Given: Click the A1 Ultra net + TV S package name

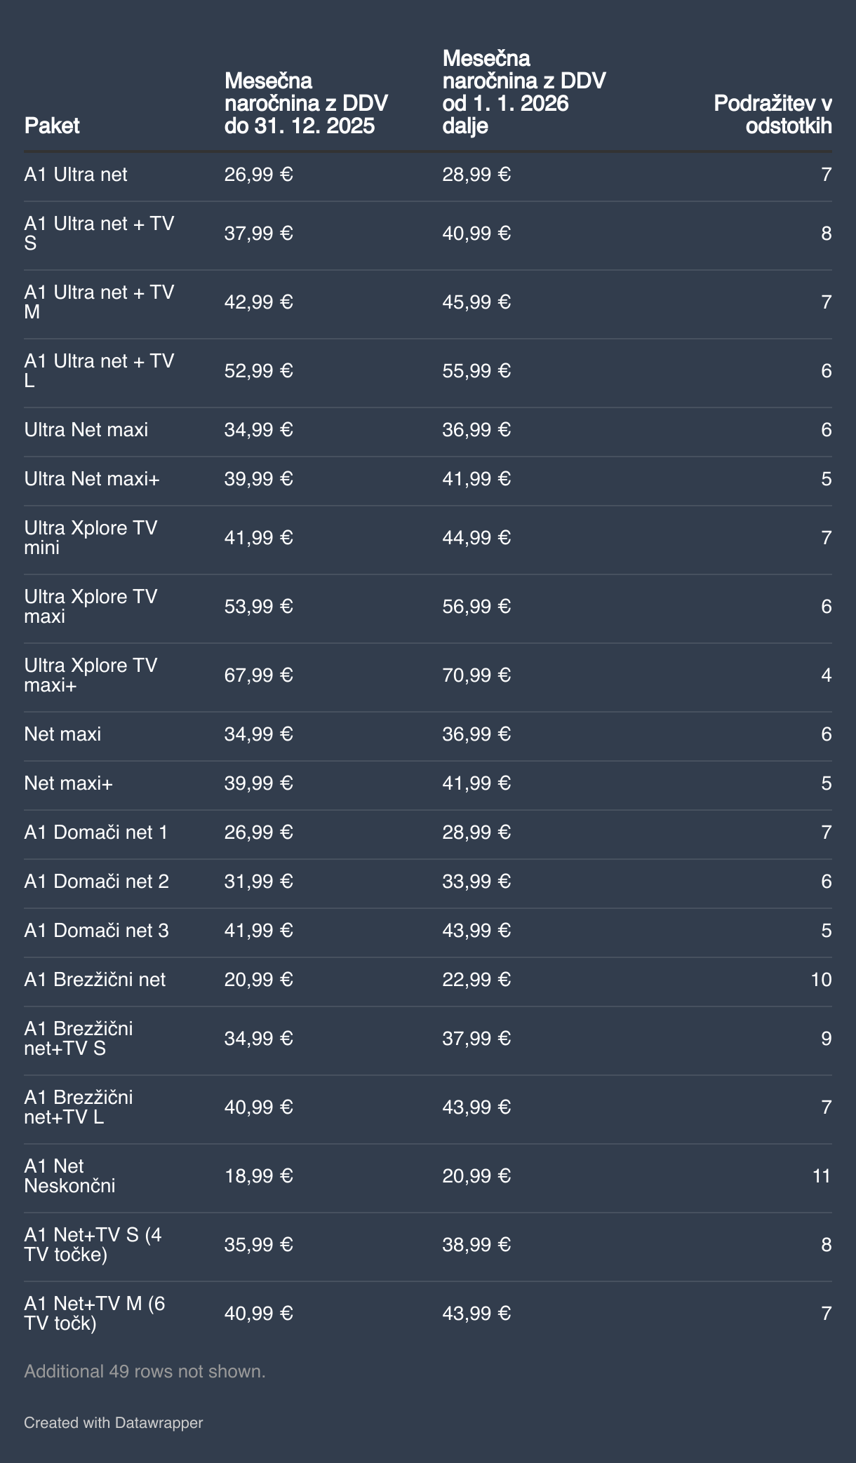Looking at the screenshot, I should point(99,233).
